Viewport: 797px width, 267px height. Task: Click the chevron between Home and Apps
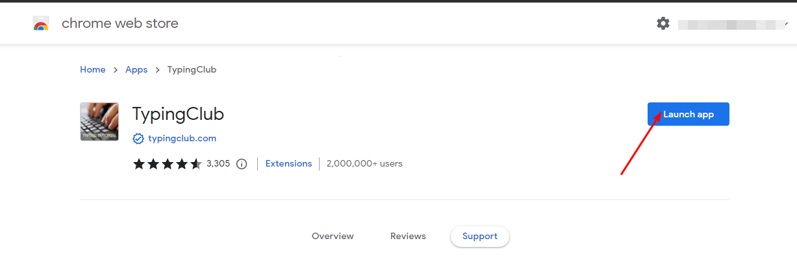pyautogui.click(x=116, y=70)
